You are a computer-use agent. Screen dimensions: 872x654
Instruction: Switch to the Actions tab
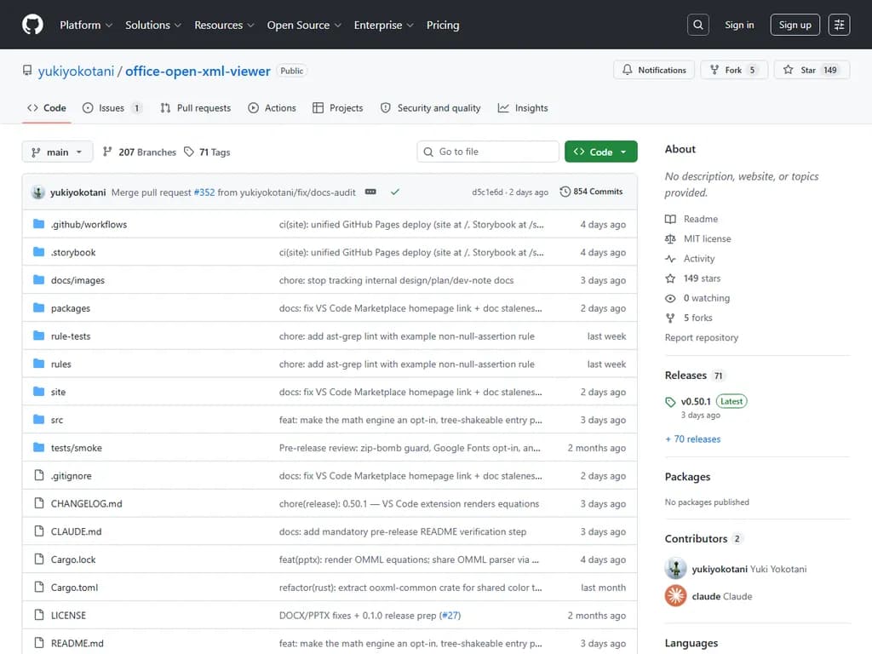pos(272,108)
